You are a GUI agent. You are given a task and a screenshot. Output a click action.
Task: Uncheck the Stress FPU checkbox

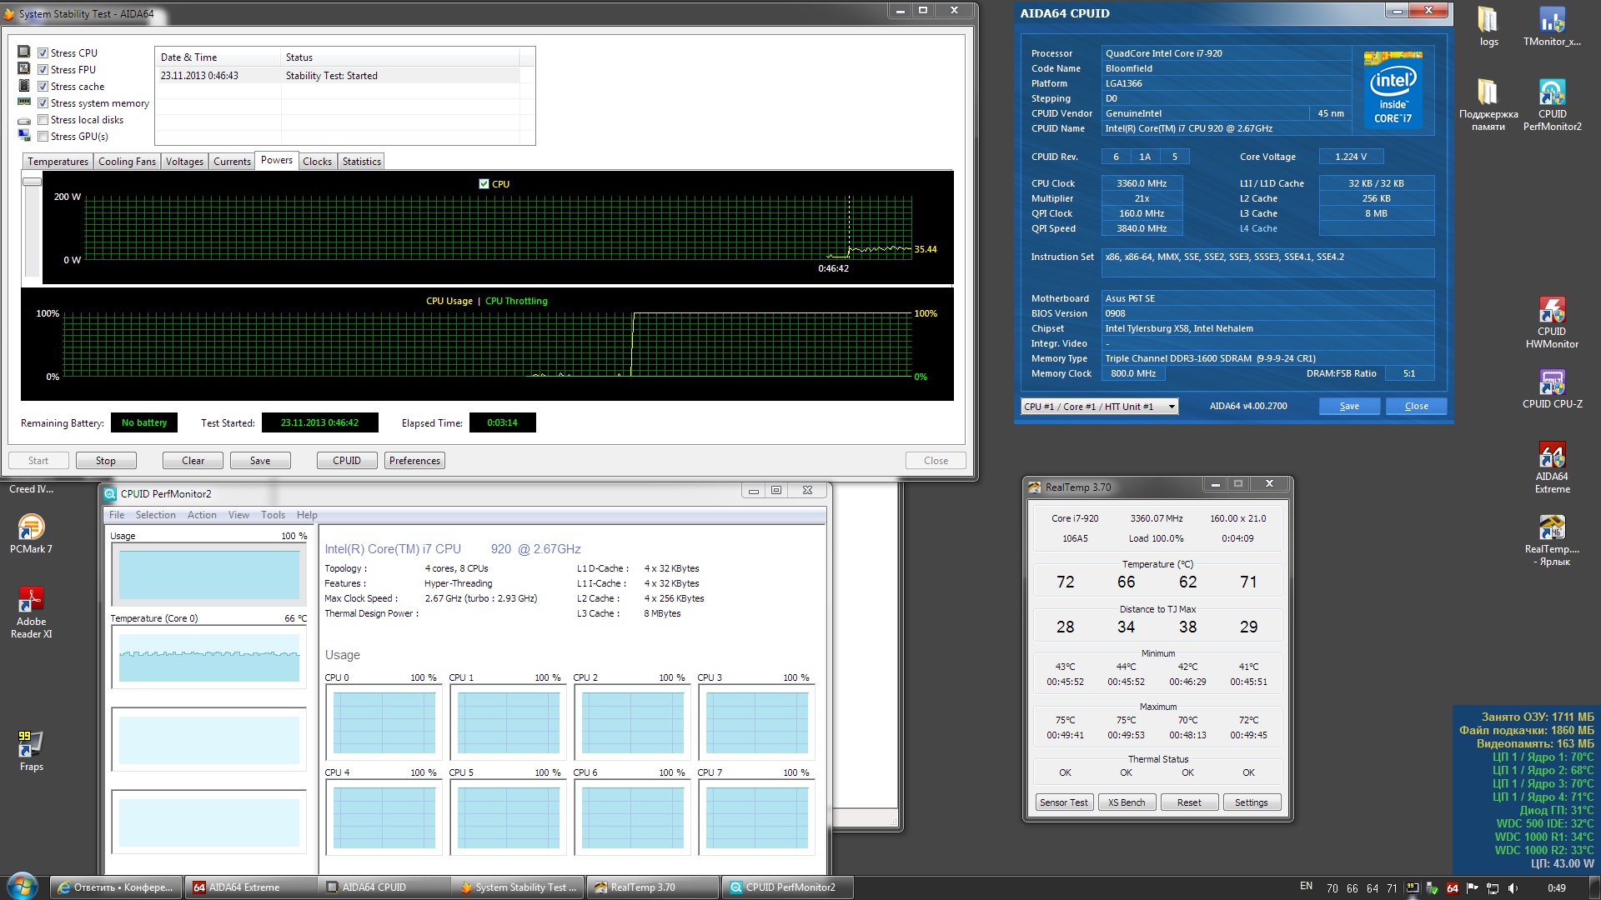pyautogui.click(x=43, y=70)
